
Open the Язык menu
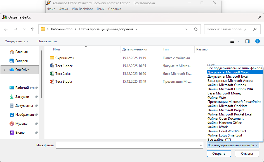pyautogui.click(x=100, y=9)
